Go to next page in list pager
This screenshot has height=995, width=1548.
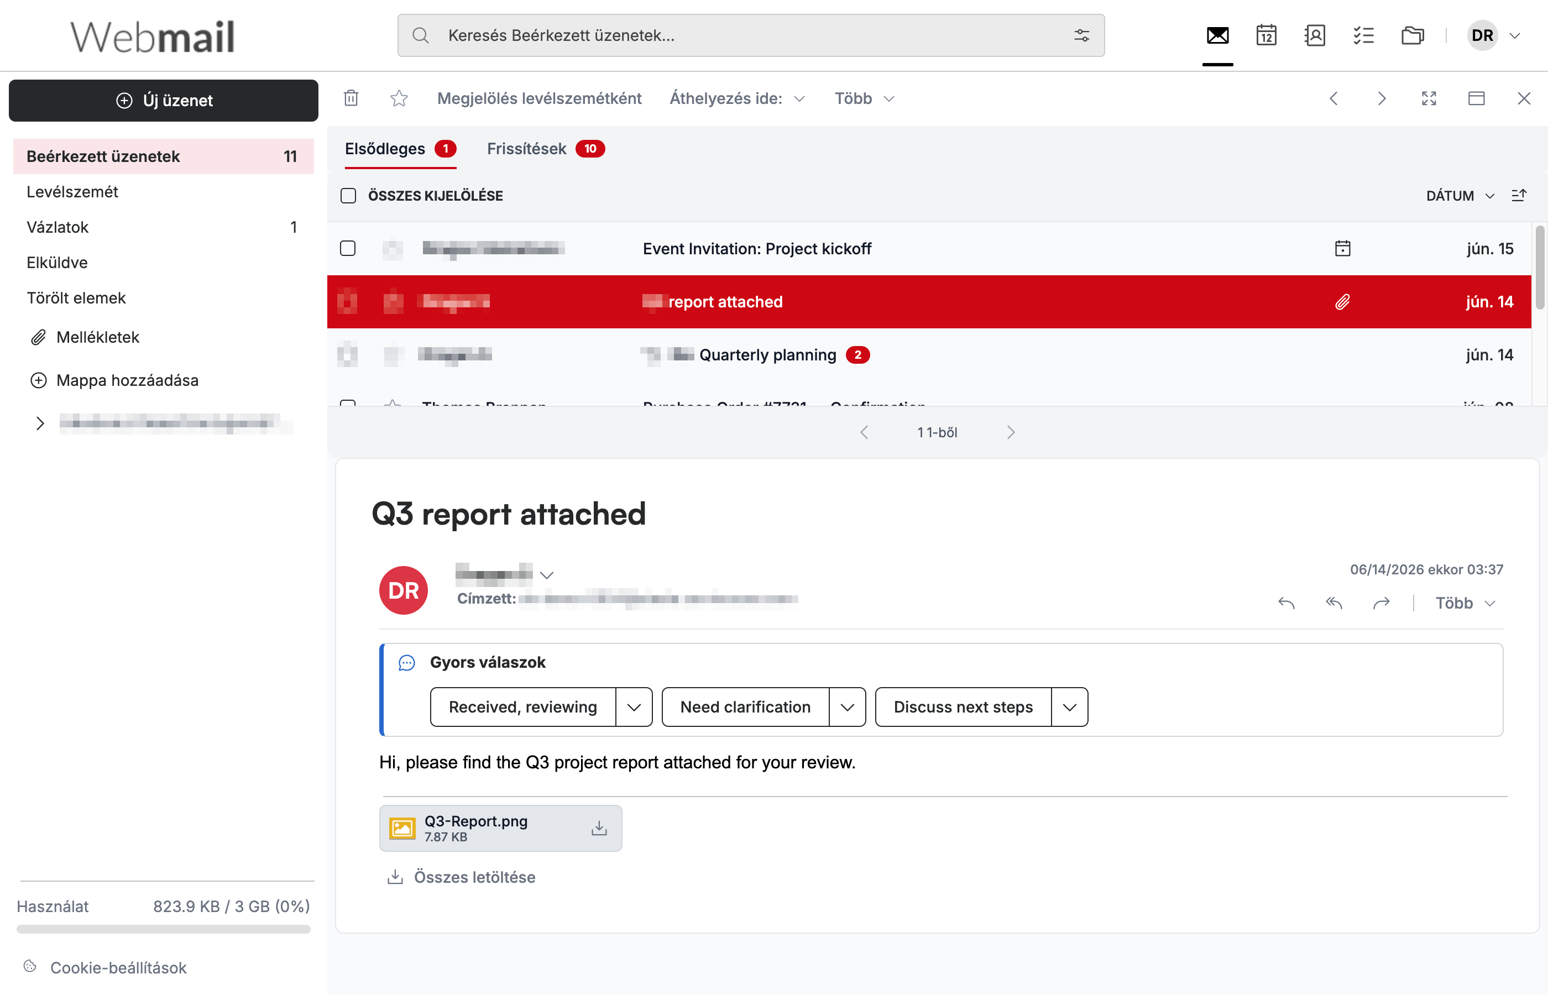coord(1011,432)
